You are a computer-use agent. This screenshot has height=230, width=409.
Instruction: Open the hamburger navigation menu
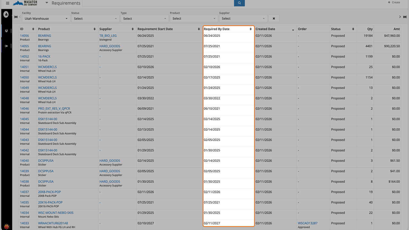click(x=7, y=3)
